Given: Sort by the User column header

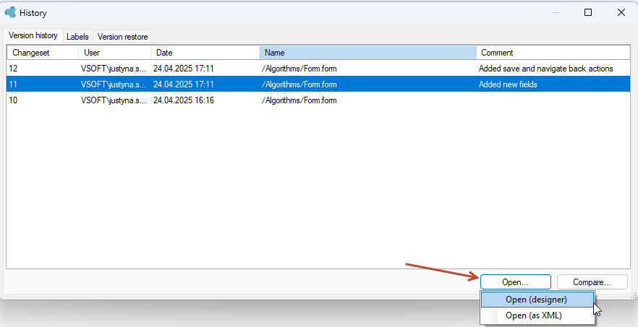Looking at the screenshot, I should (114, 53).
